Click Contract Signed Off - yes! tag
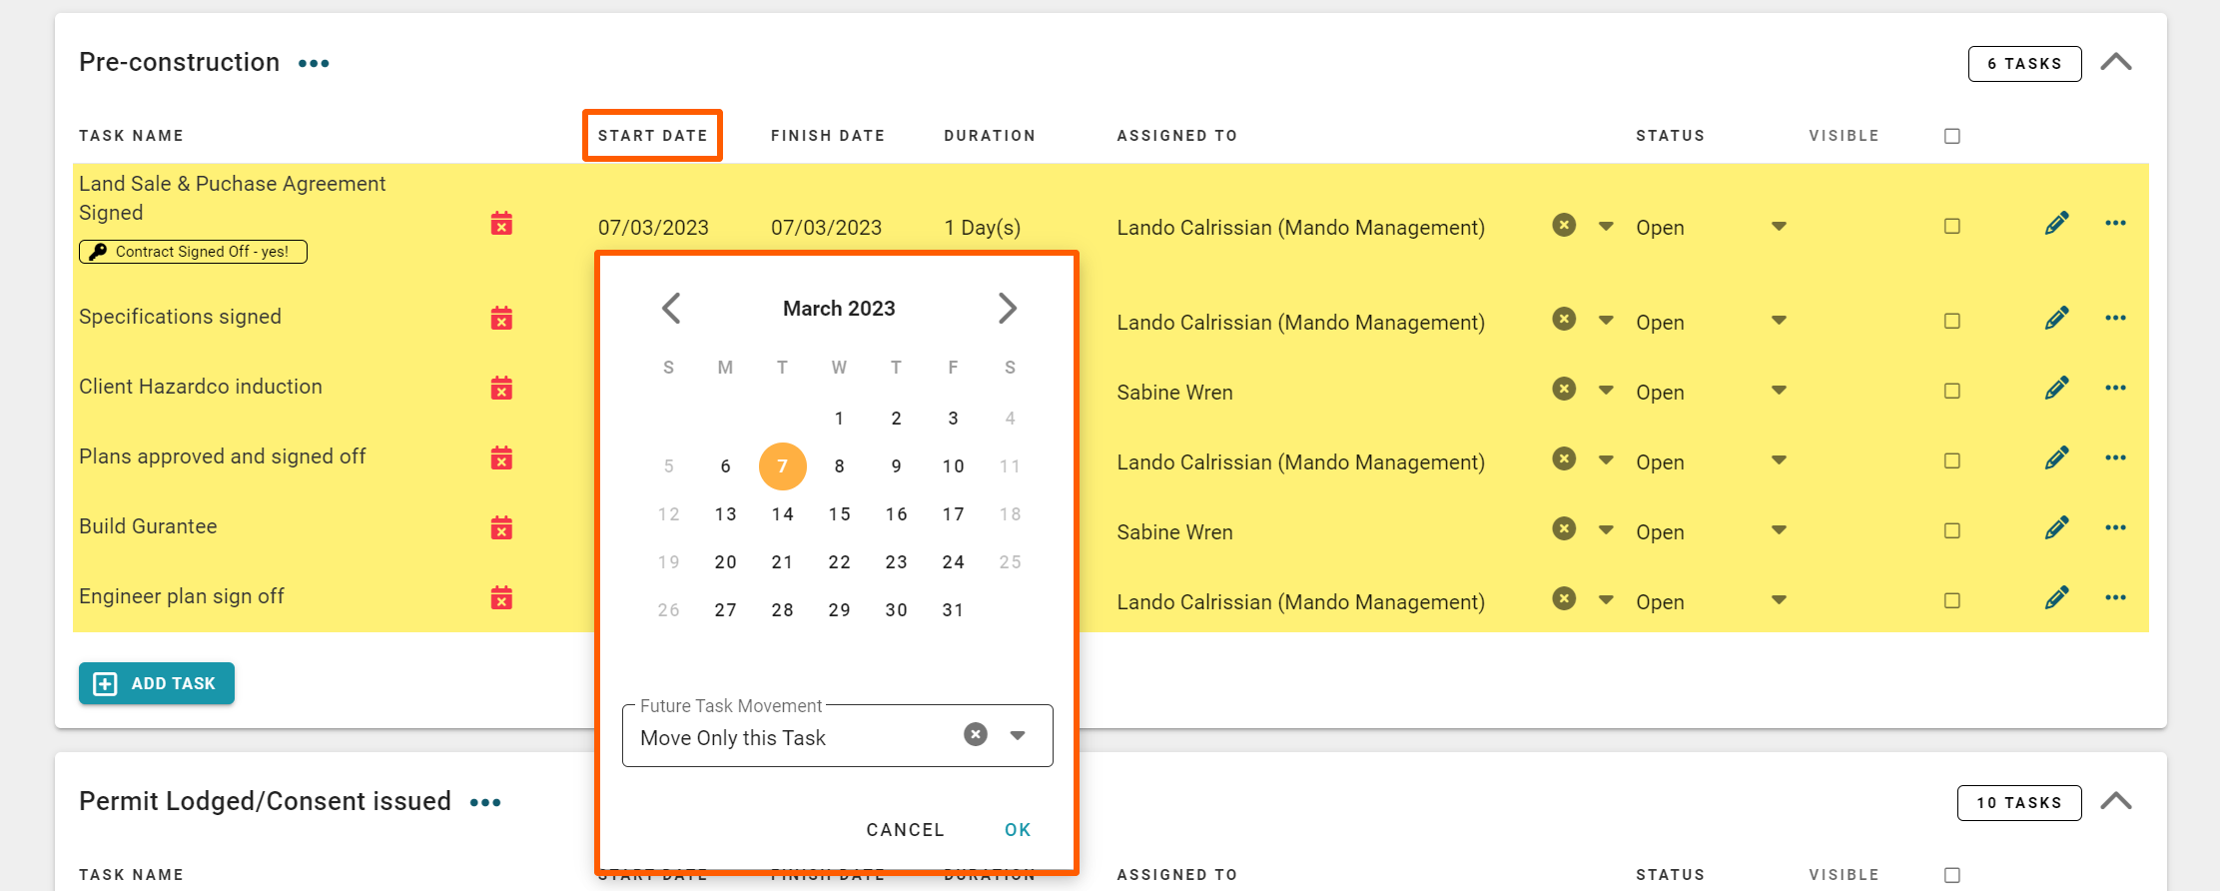 pyautogui.click(x=193, y=252)
